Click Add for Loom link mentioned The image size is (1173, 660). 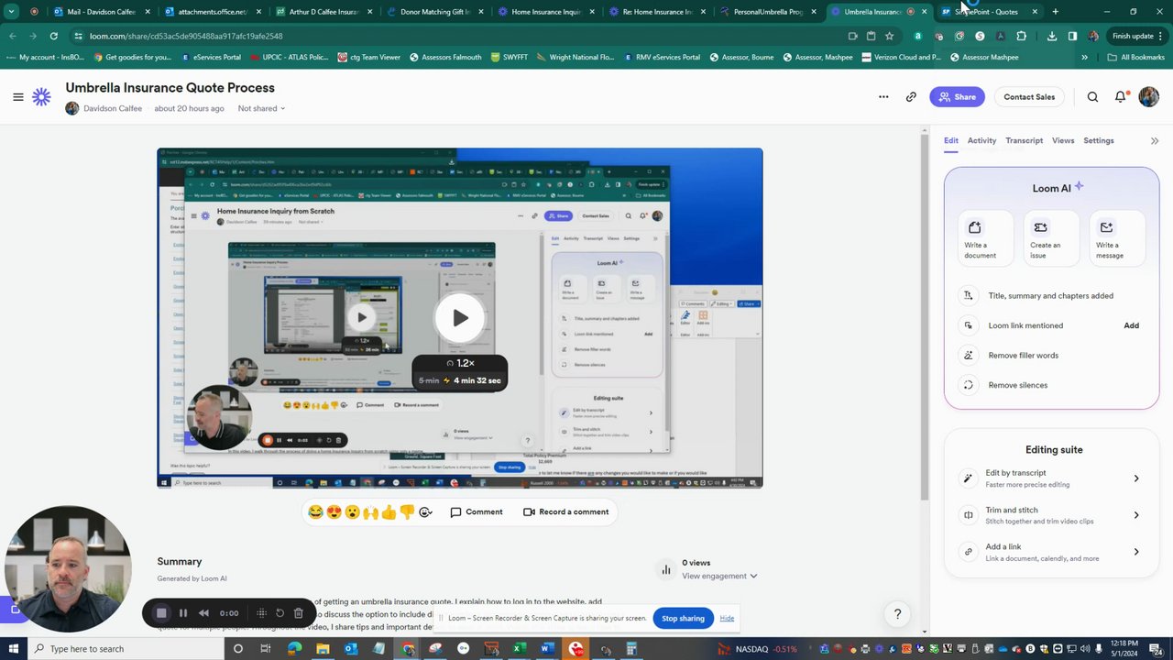pyautogui.click(x=1131, y=325)
